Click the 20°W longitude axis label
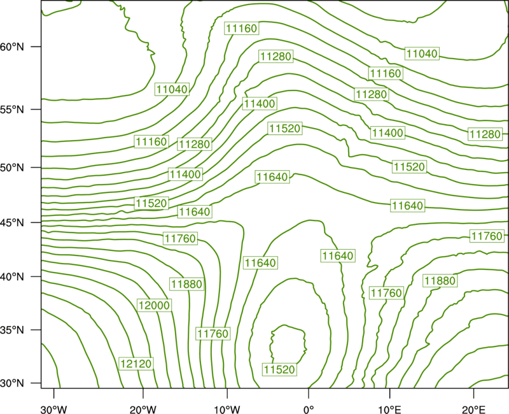 pos(143,410)
